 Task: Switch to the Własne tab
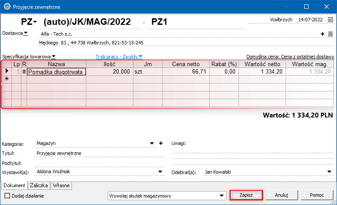[x=61, y=185]
